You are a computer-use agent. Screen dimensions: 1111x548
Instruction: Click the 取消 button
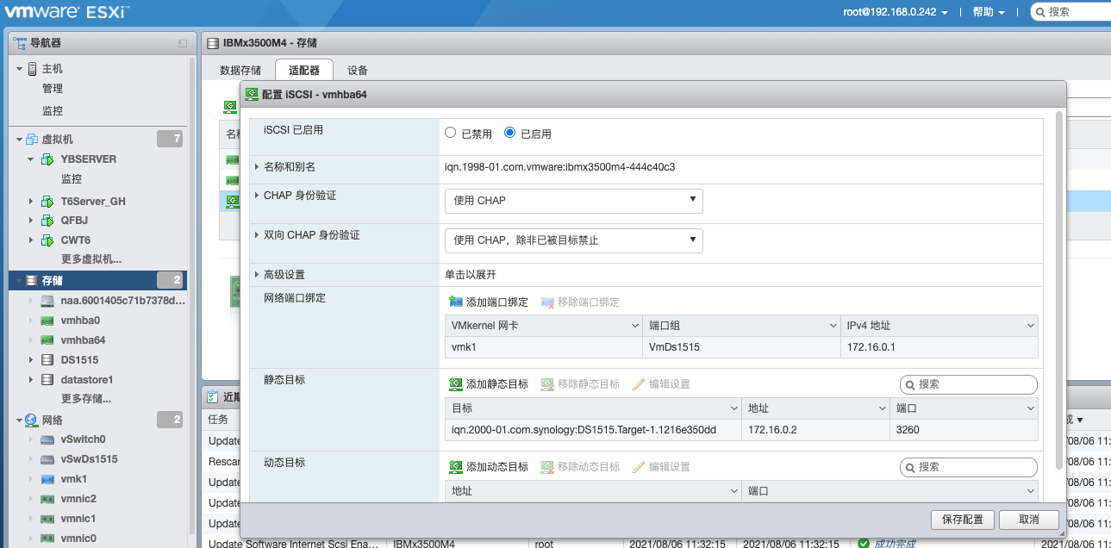point(1028,520)
